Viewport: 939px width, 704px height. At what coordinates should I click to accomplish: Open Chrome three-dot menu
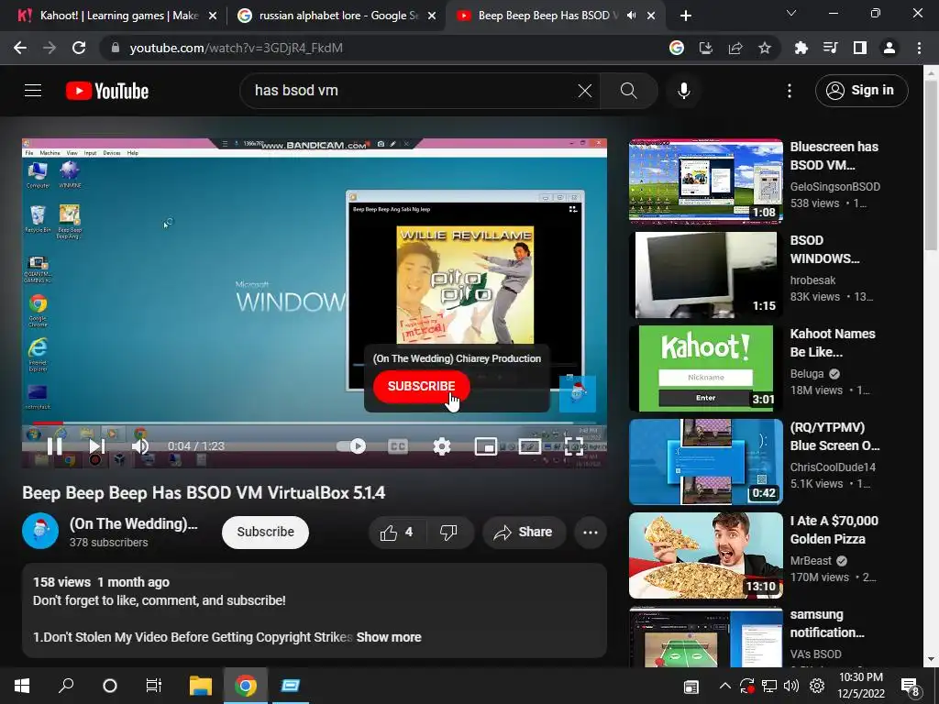click(x=919, y=48)
